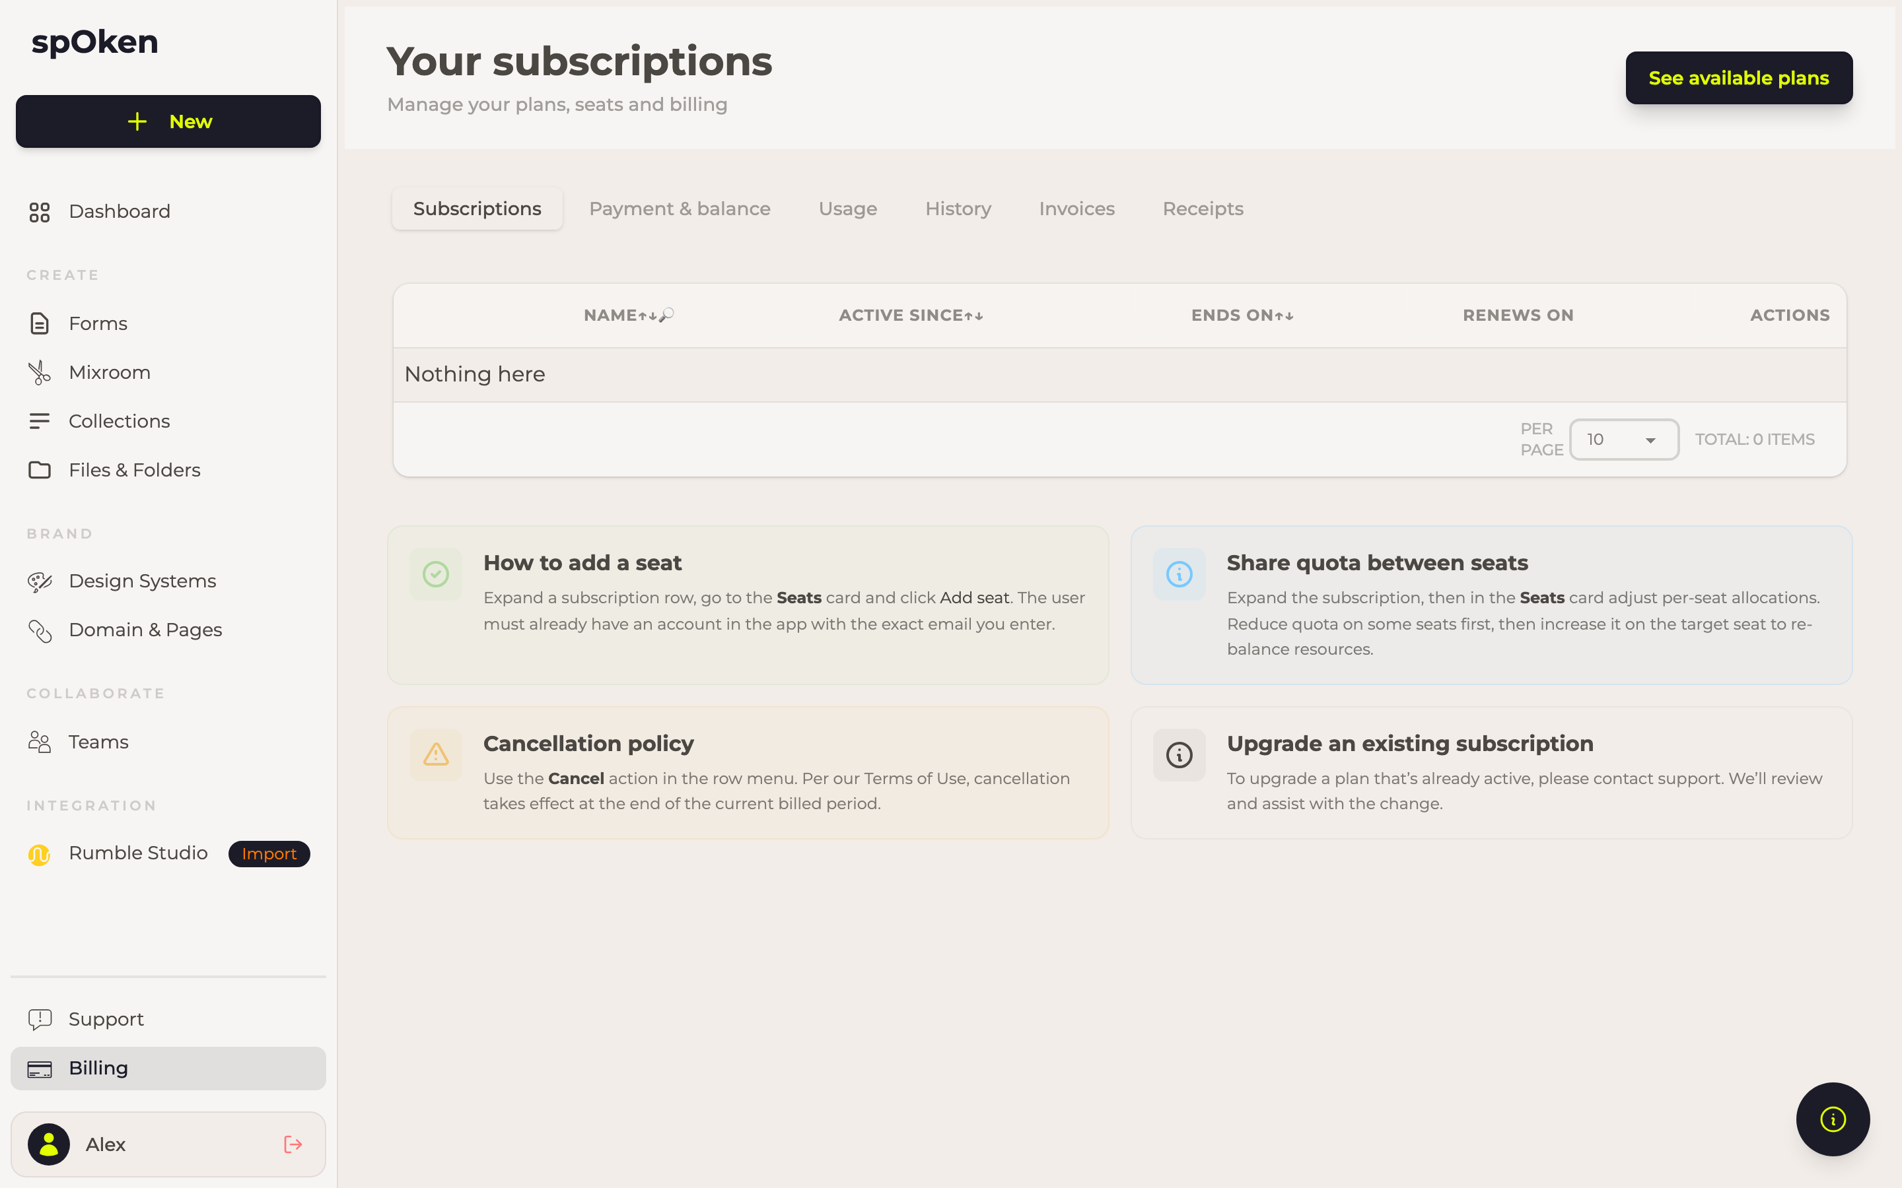This screenshot has height=1188, width=1902.
Task: Sort by Active Since column
Action: pos(911,315)
